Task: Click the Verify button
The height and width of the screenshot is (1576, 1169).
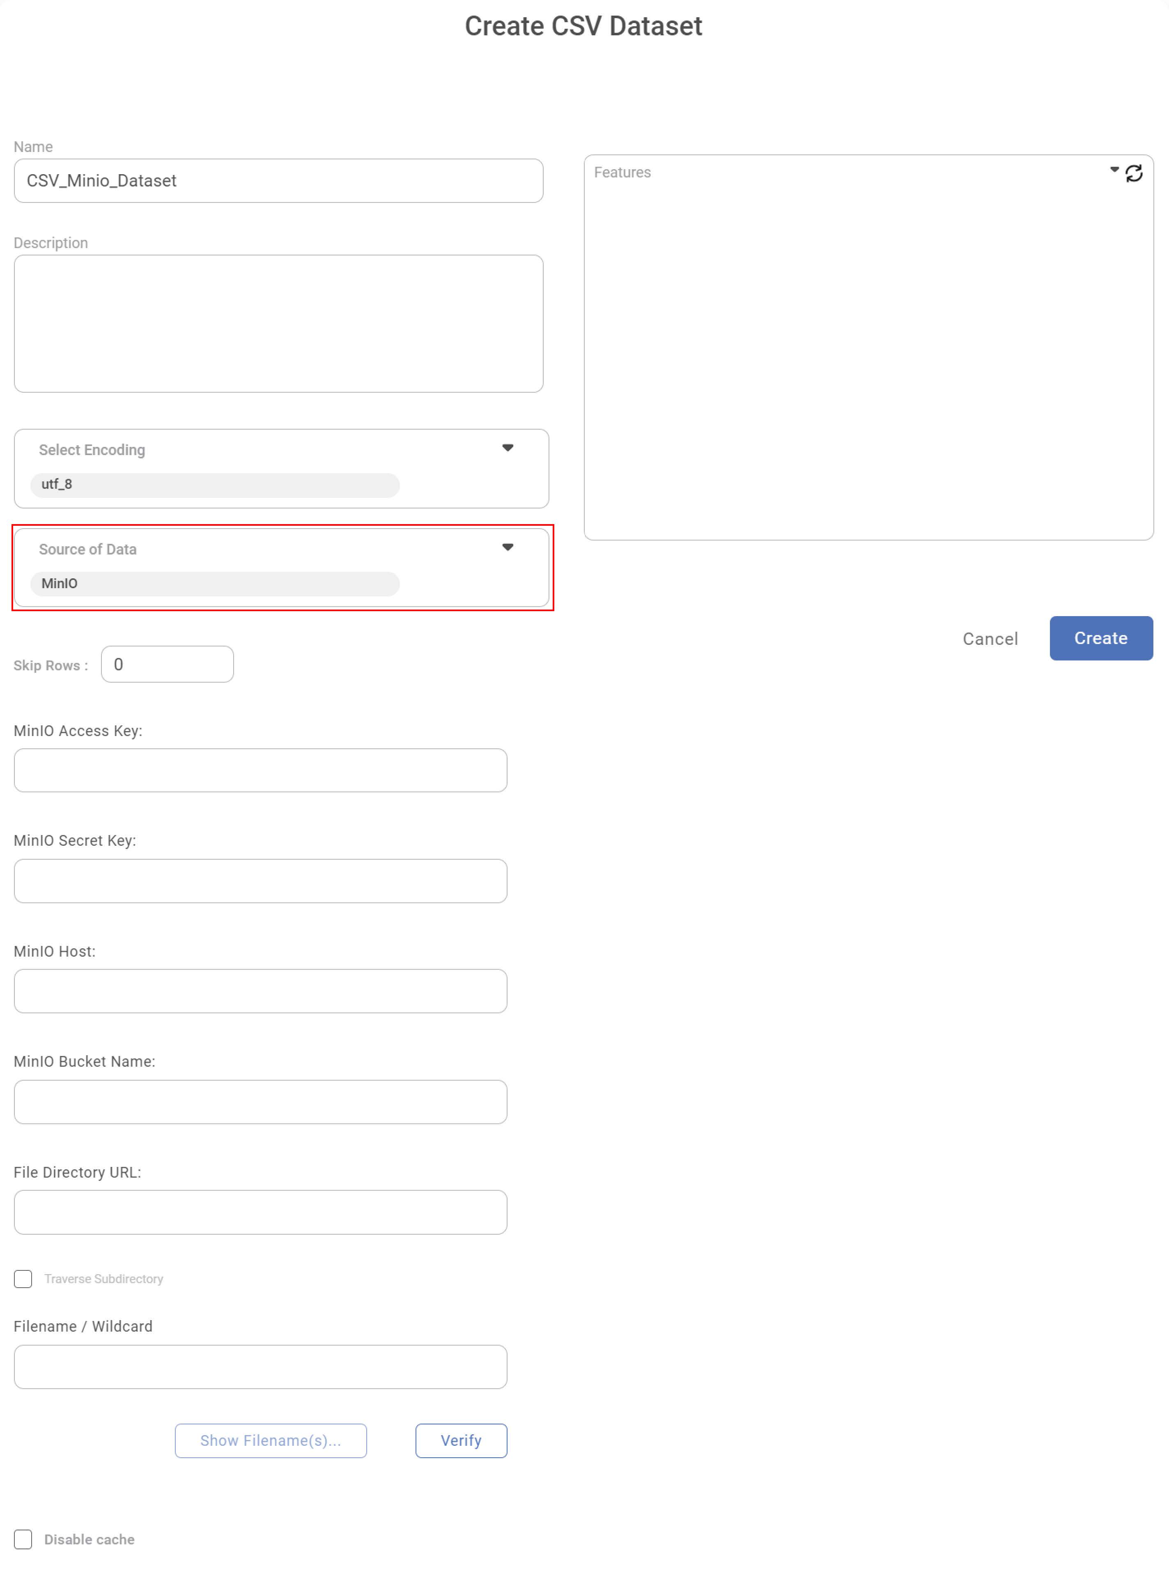Action: coord(461,1441)
